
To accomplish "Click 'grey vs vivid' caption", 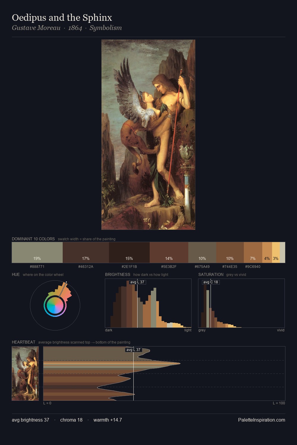I will 236,275.
